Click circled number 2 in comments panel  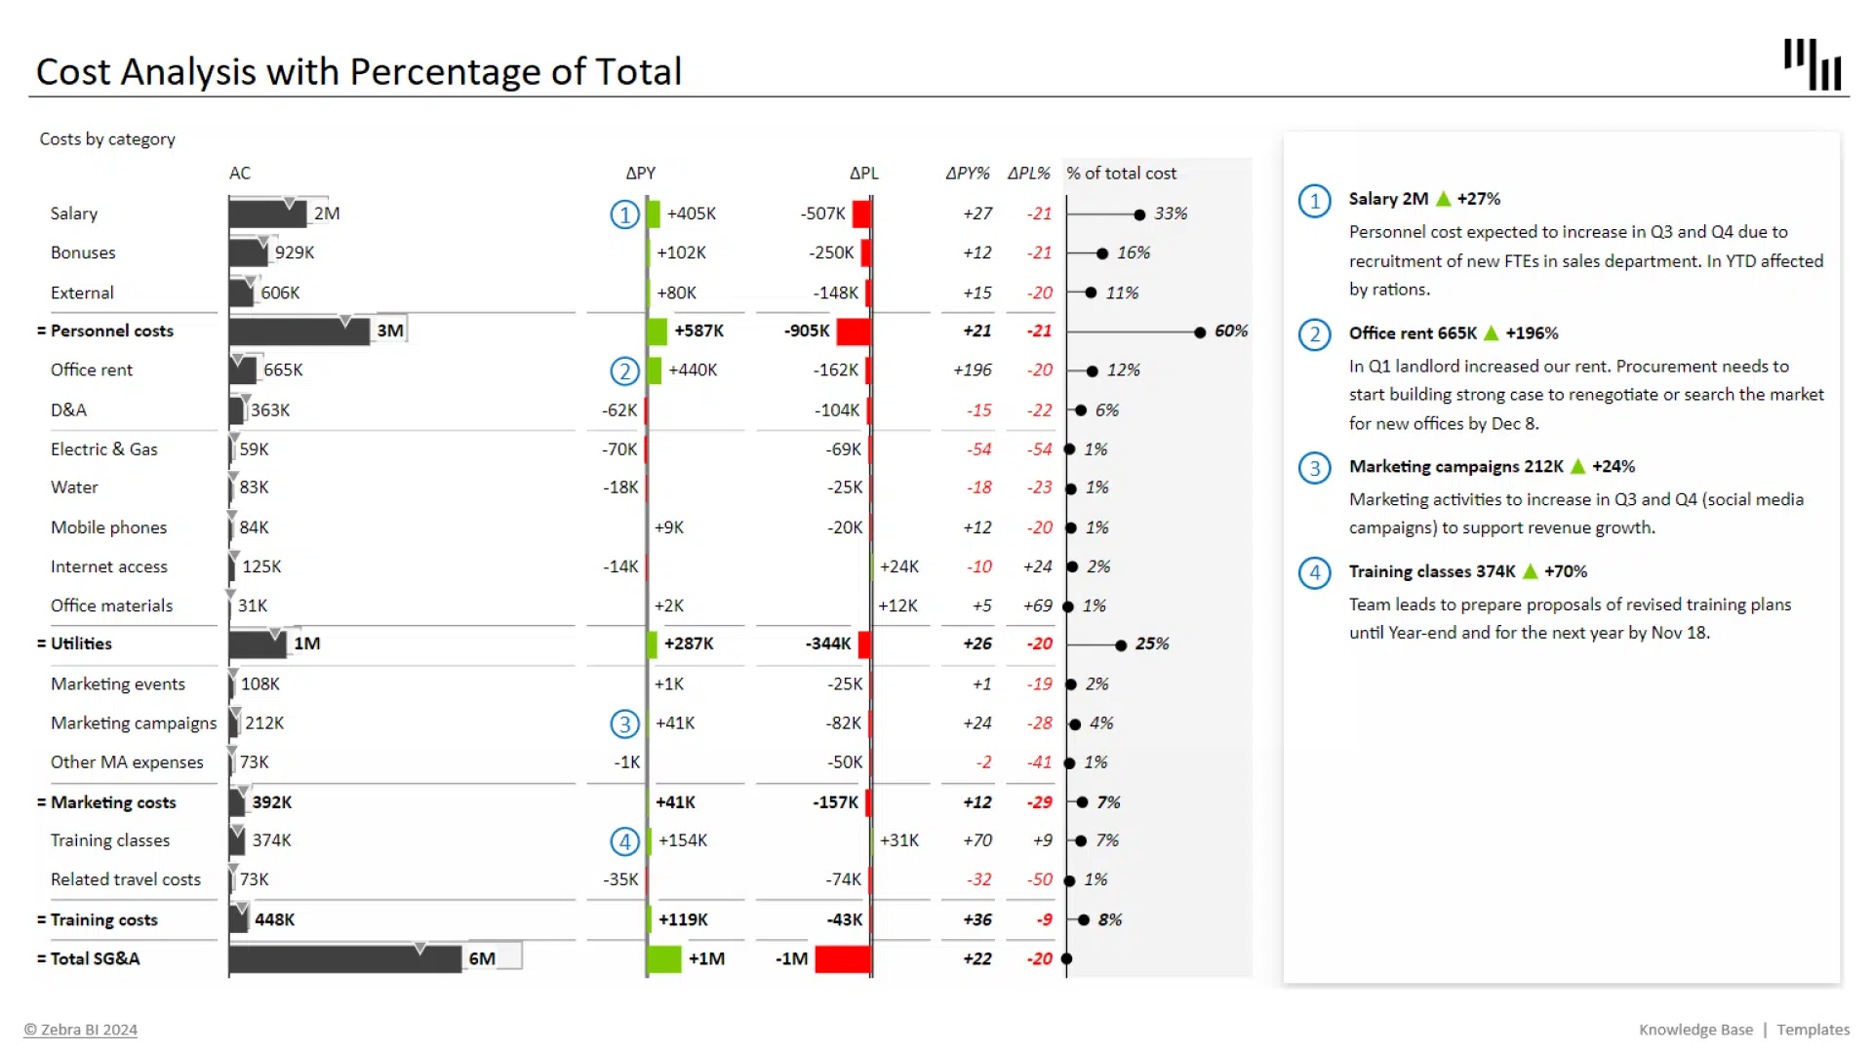1314,334
